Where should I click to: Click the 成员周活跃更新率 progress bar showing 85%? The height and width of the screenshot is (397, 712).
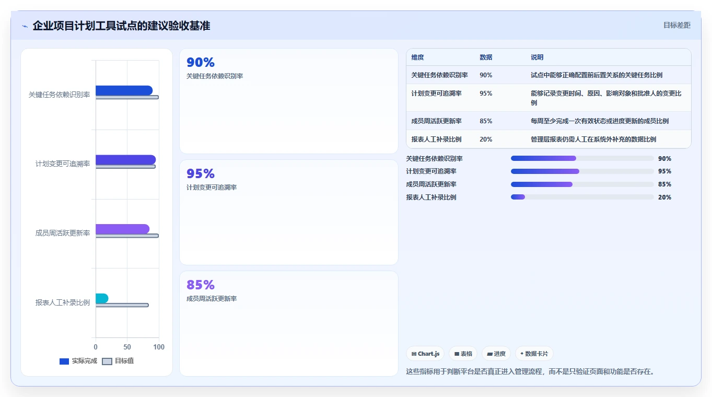click(582, 184)
